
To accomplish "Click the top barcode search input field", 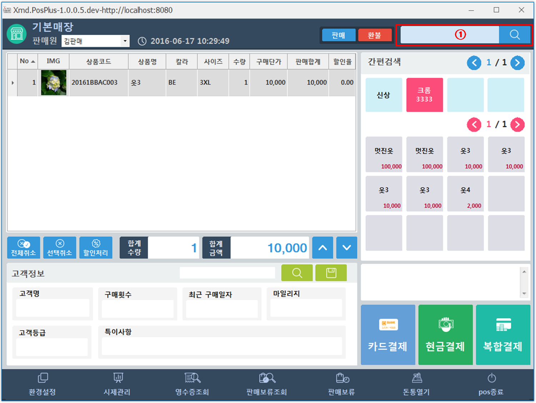I will [450, 35].
